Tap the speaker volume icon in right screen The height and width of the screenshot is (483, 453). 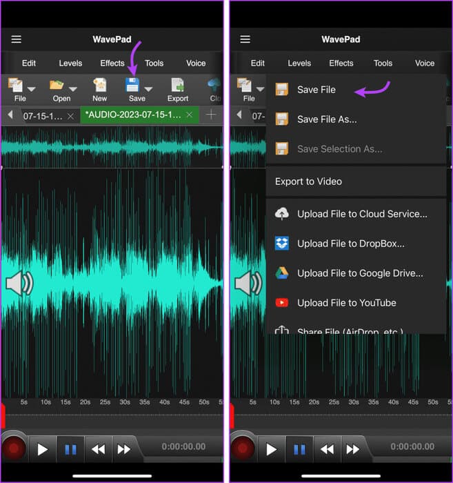(x=248, y=284)
